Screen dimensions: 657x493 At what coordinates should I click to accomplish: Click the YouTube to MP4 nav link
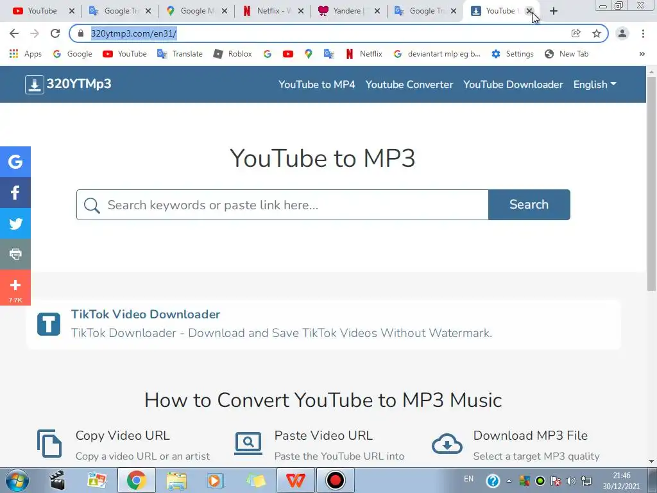[x=317, y=84]
